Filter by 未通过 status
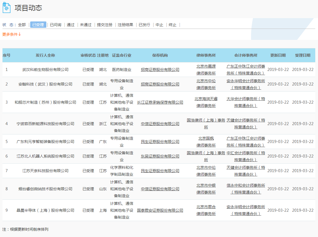The width and height of the screenshot is (318, 237). [x=86, y=25]
